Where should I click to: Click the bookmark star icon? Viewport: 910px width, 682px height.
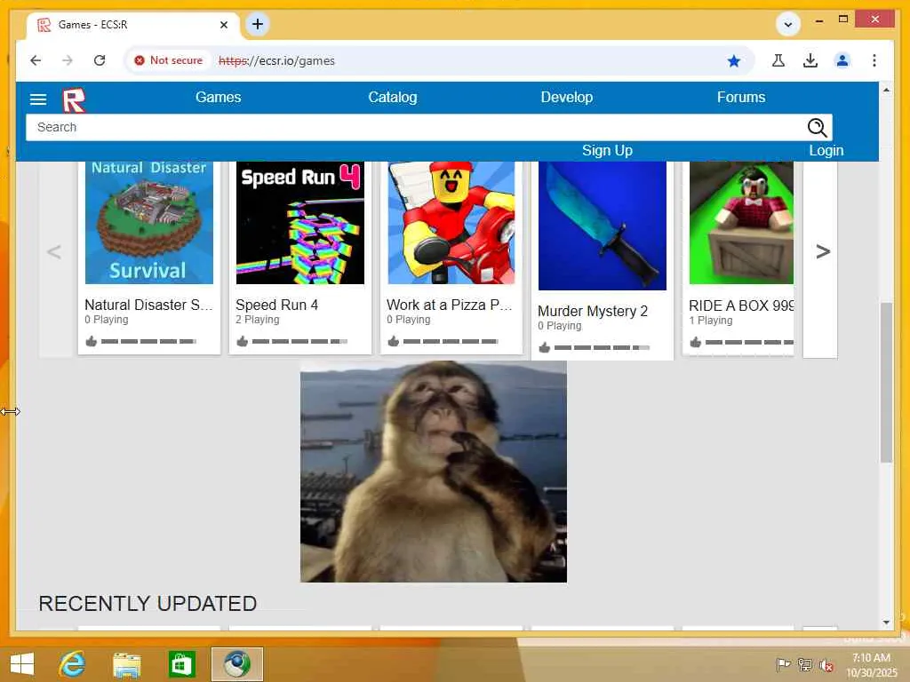click(733, 61)
